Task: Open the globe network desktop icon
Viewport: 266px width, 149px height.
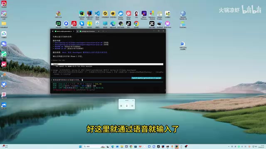Action: (183, 14)
